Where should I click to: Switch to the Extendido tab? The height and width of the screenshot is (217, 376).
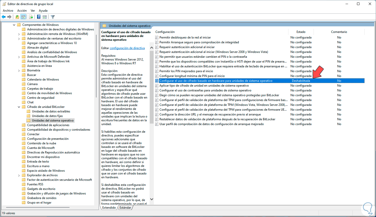[109, 208]
